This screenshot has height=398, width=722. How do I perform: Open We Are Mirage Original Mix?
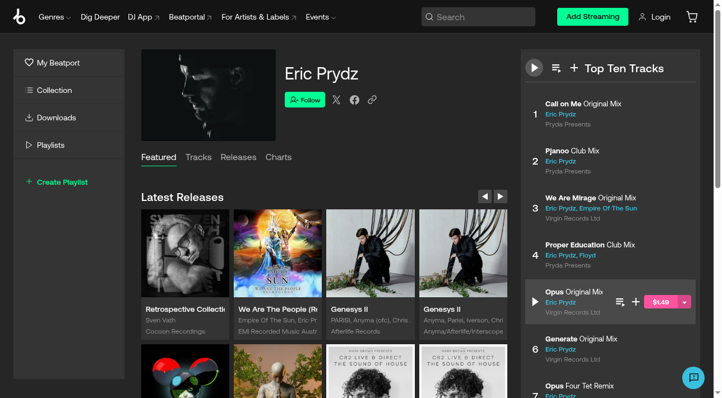[591, 198]
